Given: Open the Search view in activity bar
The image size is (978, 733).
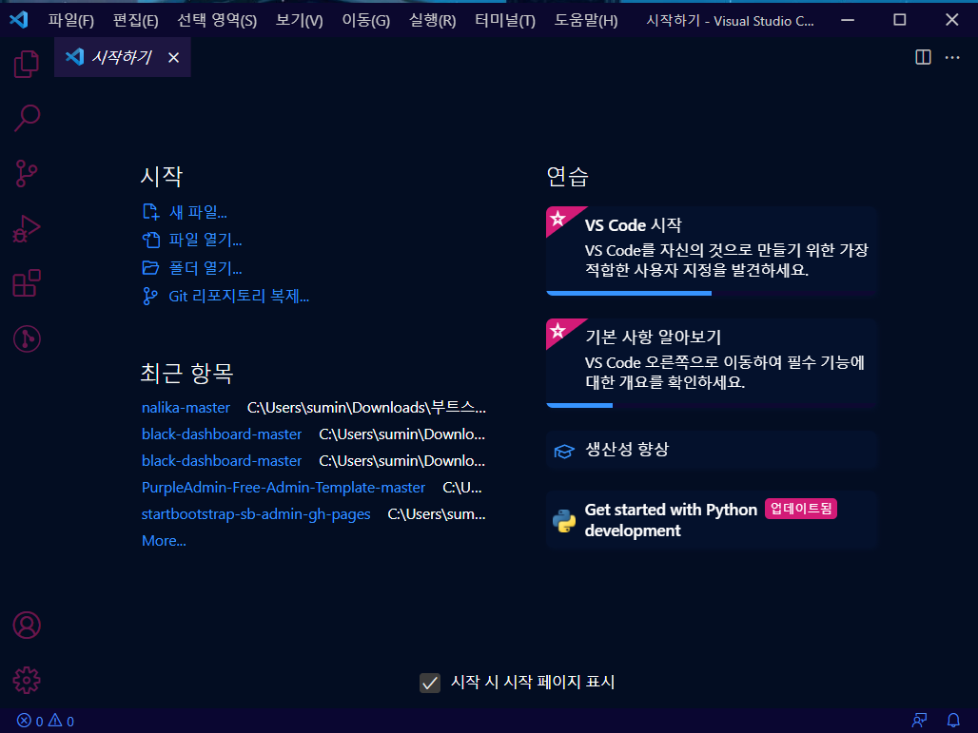Looking at the screenshot, I should coord(27,118).
